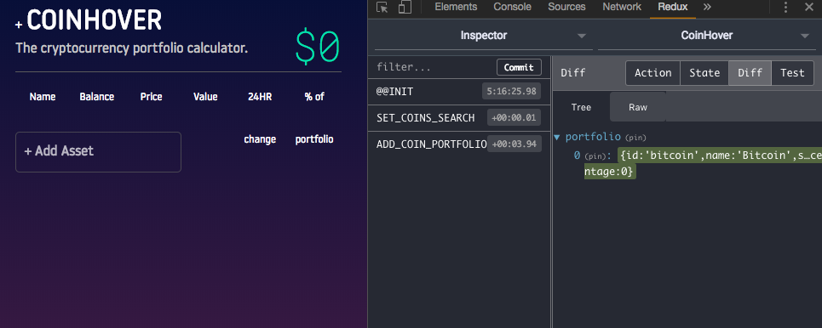This screenshot has width=822, height=328.
Task: Select the inspect element cursor icon
Action: tap(382, 8)
